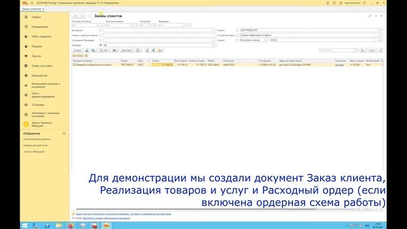This screenshot has height=229, width=407.
Task: Click the Создать button
Action: click(x=78, y=50)
